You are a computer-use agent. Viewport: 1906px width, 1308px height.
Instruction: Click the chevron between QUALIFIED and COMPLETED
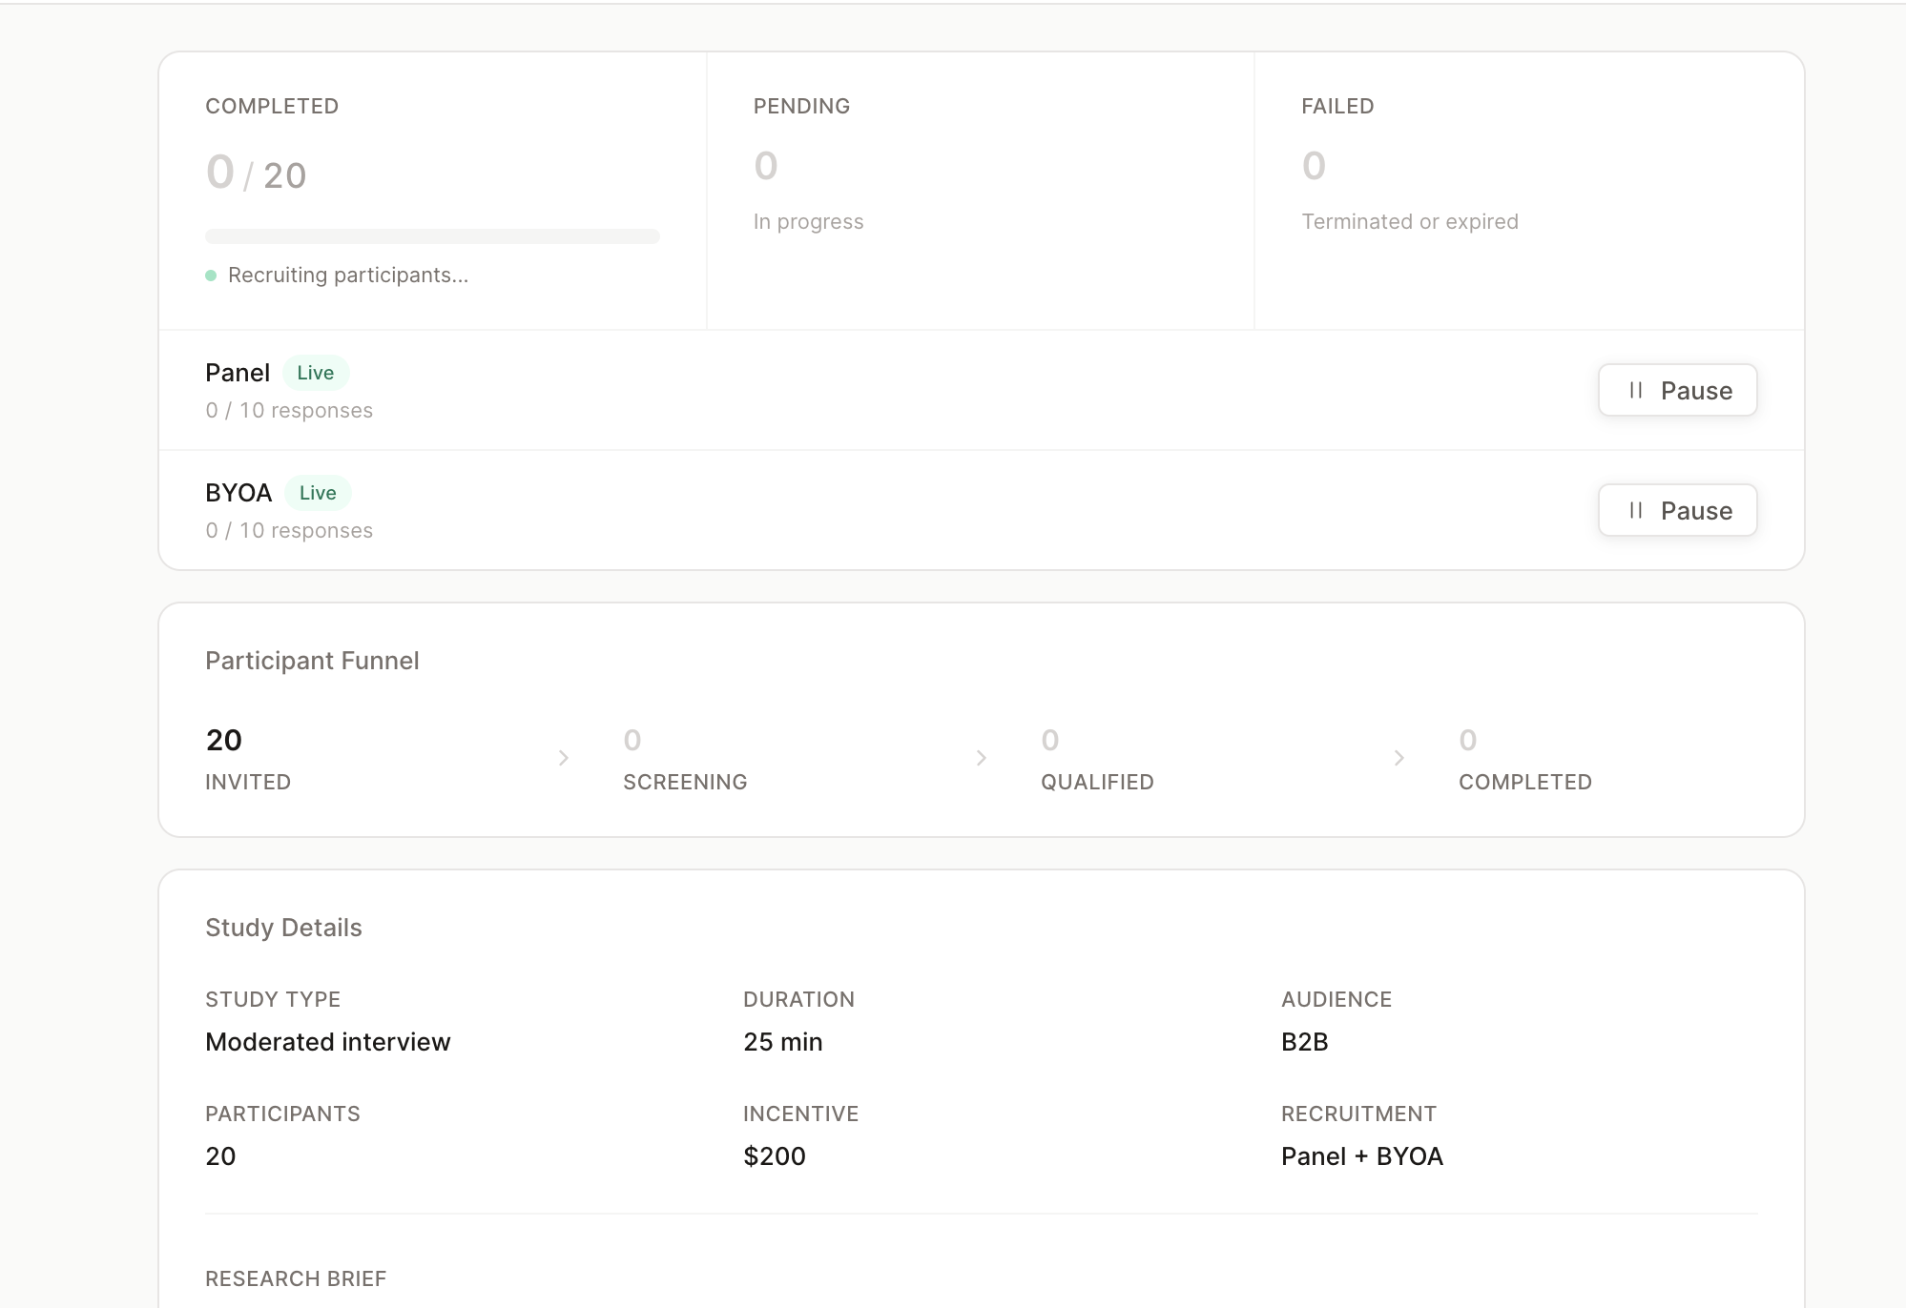tap(1399, 758)
